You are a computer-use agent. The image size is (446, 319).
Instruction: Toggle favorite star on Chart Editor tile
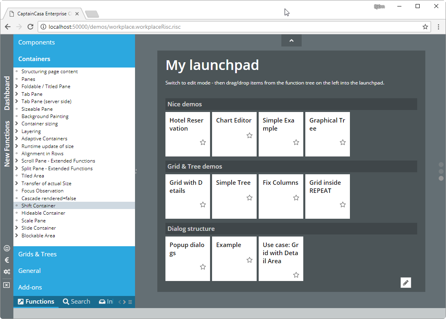point(249,135)
